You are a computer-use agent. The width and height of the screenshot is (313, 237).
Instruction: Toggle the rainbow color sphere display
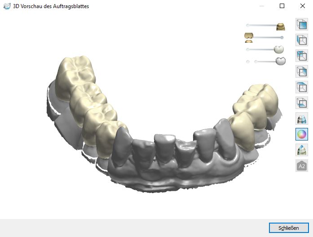(302, 134)
